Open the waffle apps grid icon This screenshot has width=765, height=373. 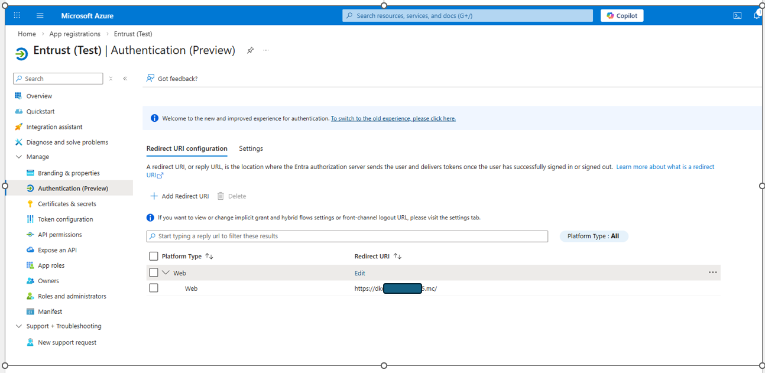pos(17,16)
